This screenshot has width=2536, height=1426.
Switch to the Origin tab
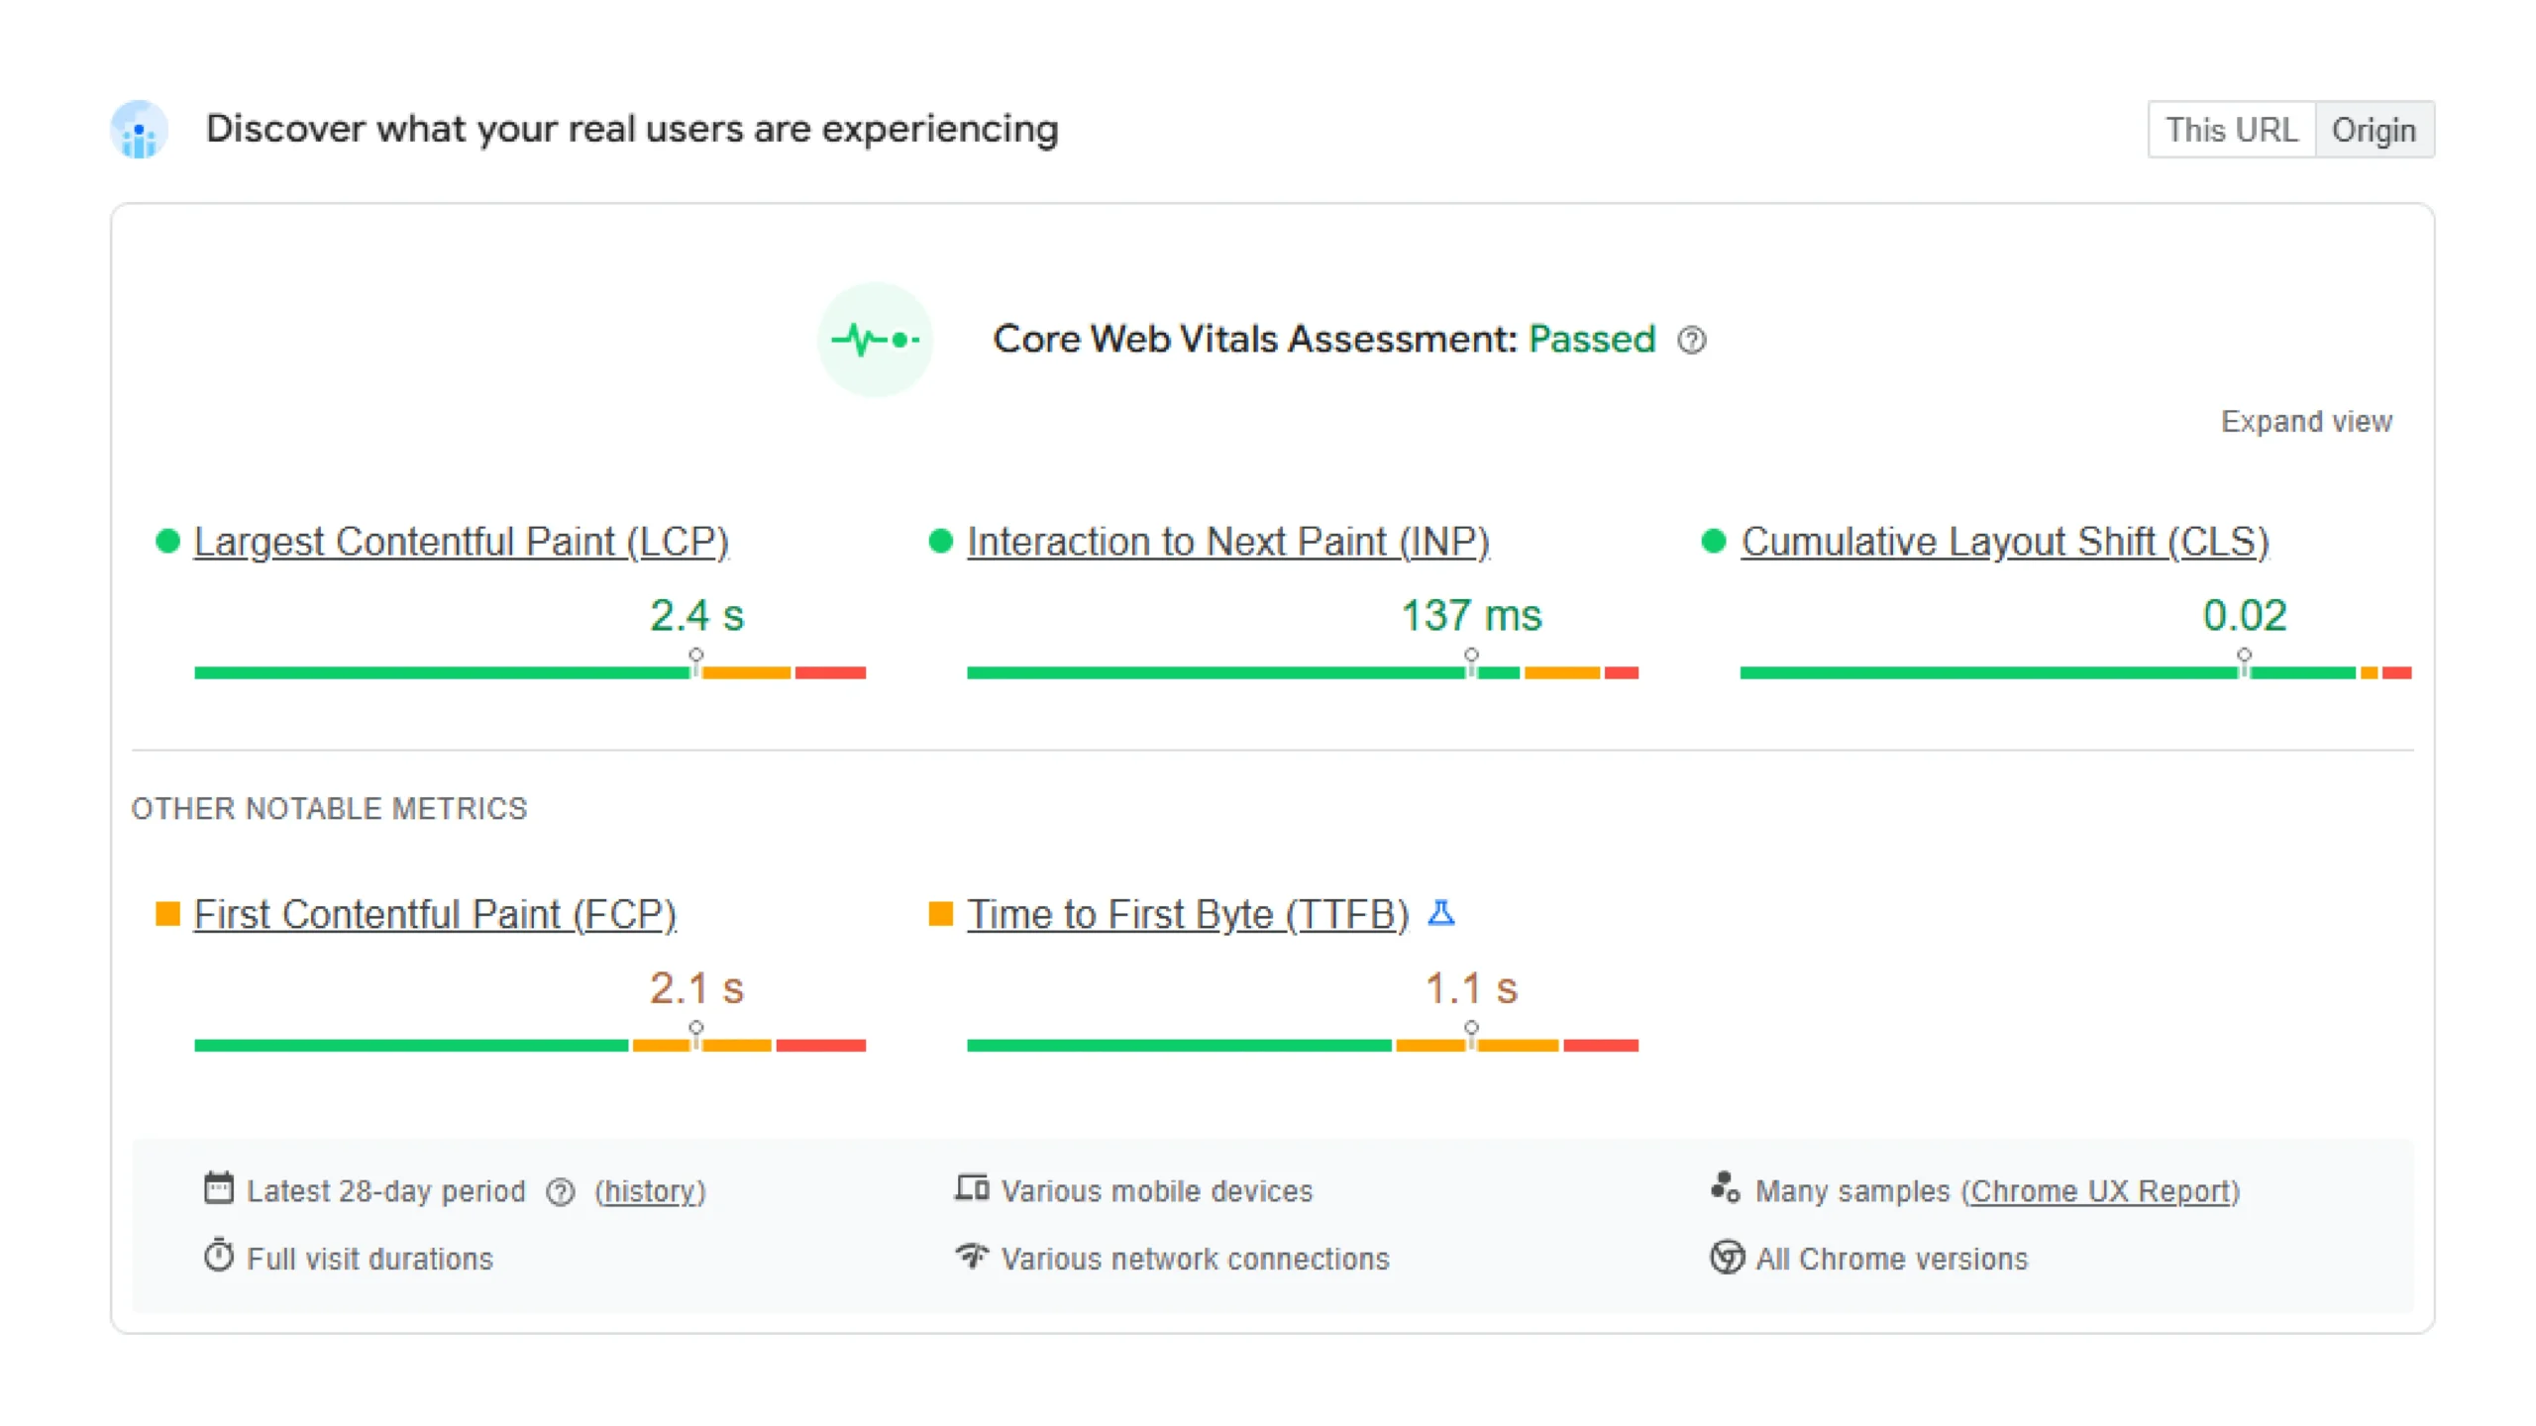(2376, 129)
